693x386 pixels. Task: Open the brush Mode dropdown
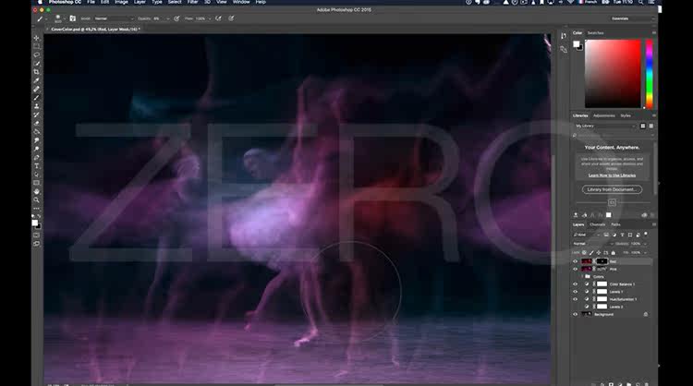click(x=114, y=18)
